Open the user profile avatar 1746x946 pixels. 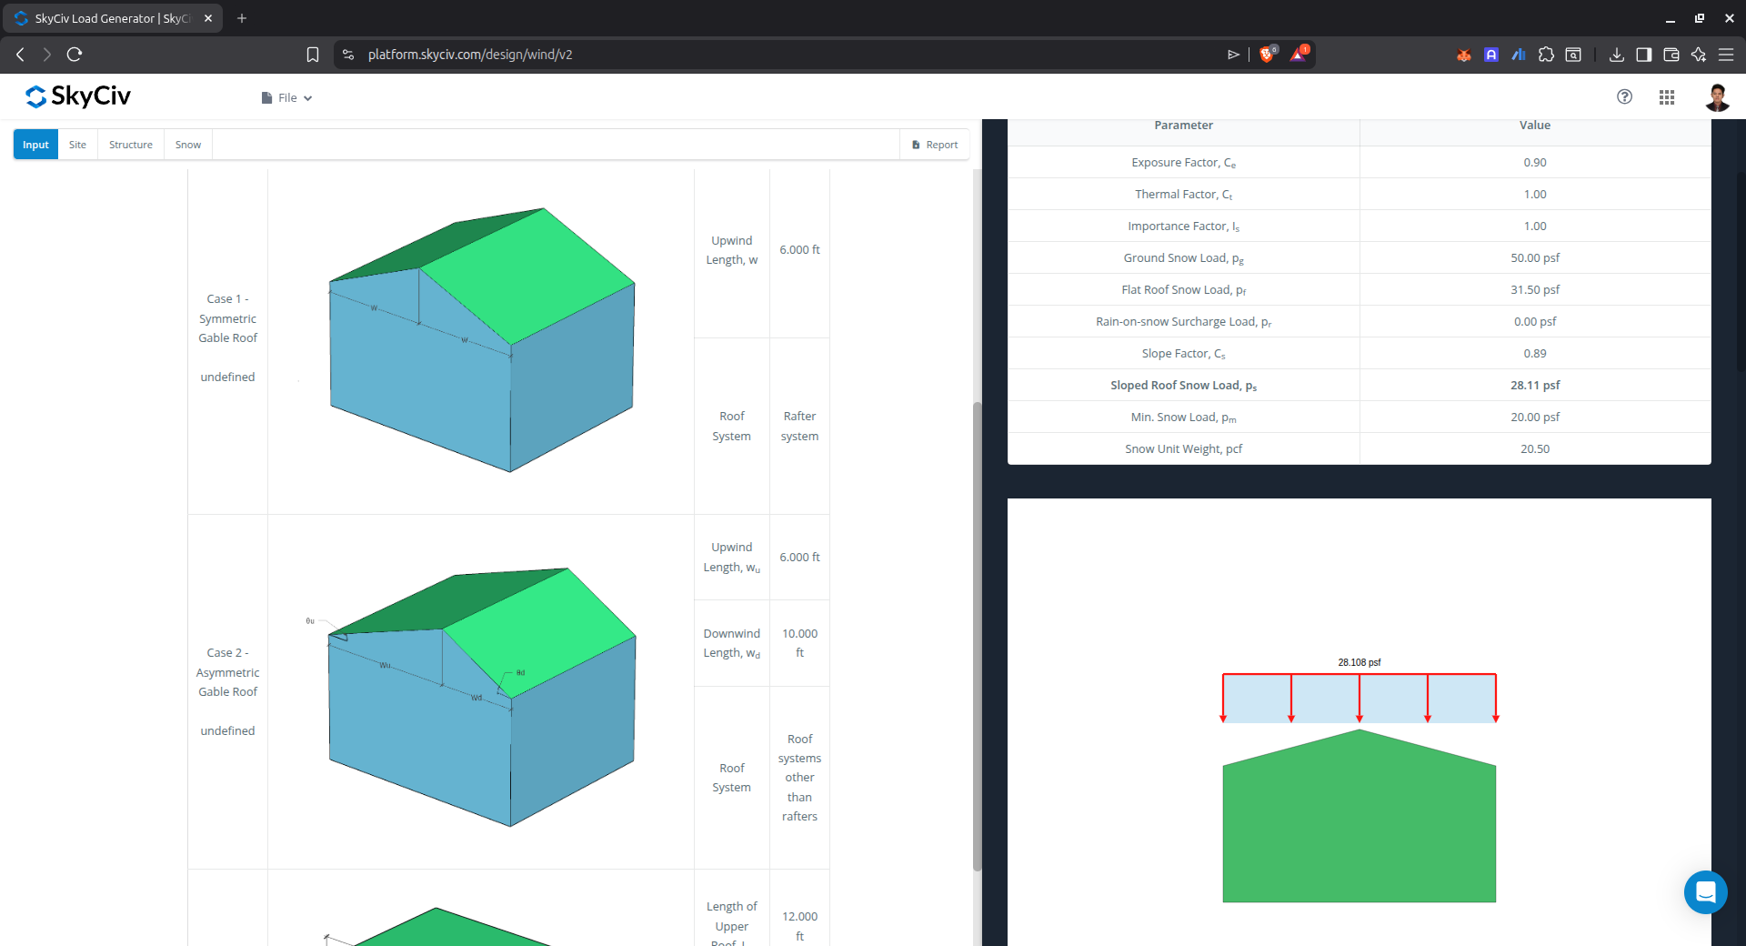(1716, 97)
